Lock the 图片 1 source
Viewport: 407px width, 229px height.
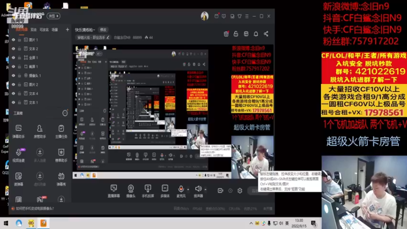[x=19, y=40]
